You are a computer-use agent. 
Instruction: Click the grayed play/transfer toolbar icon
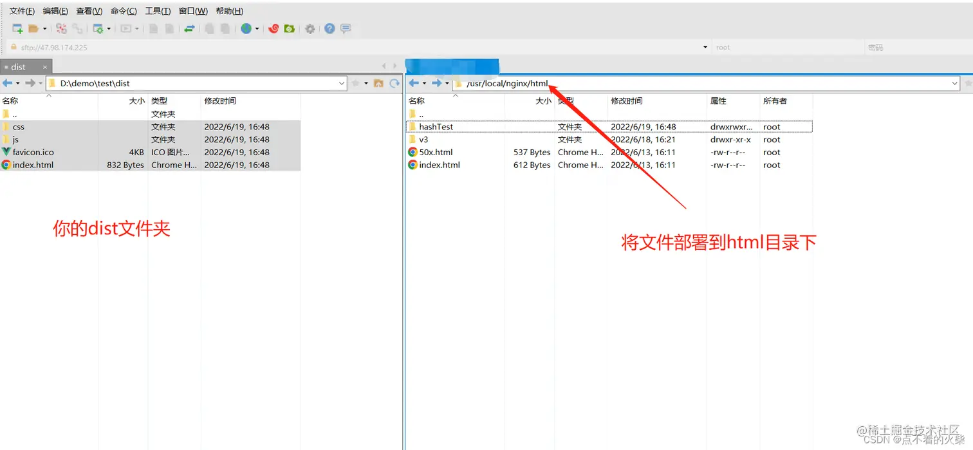pyautogui.click(x=126, y=28)
